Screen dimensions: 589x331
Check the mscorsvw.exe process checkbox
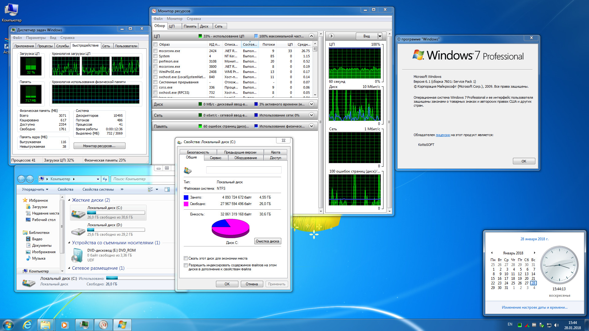156,51
